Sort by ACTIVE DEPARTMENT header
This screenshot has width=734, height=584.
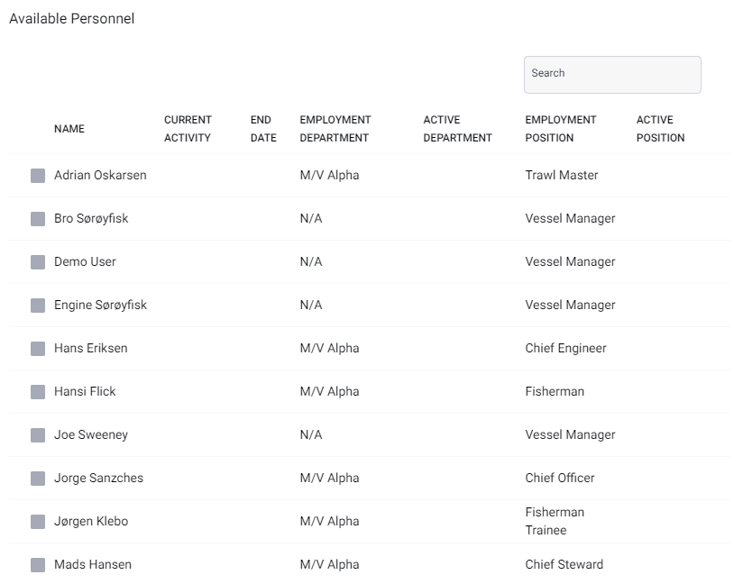(x=457, y=129)
